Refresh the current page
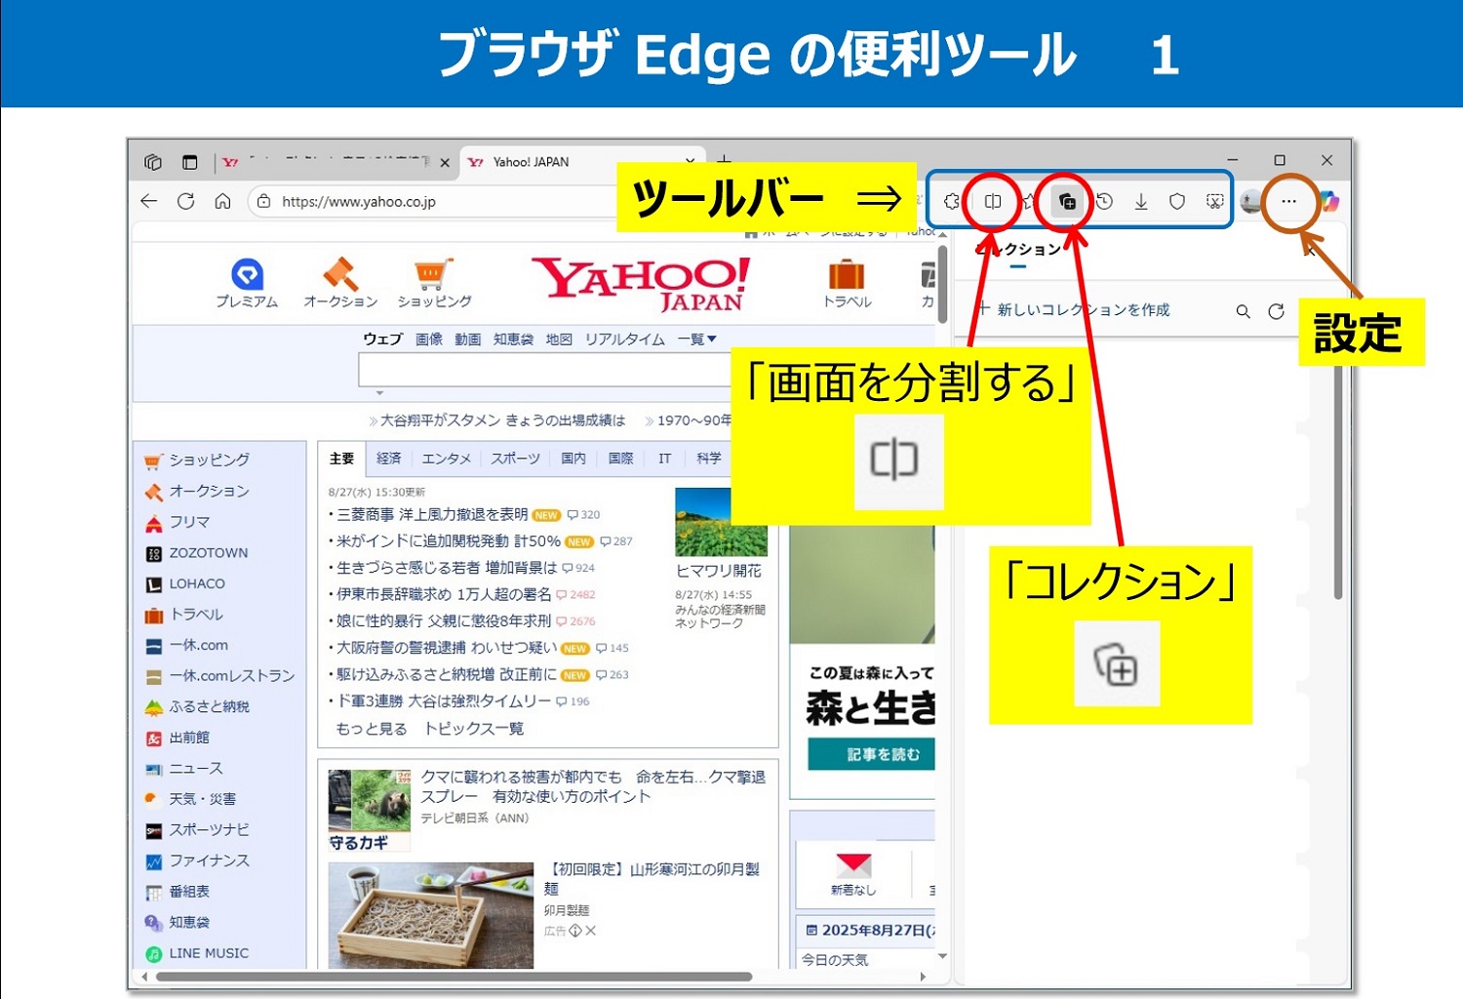1463x999 pixels. pyautogui.click(x=185, y=201)
